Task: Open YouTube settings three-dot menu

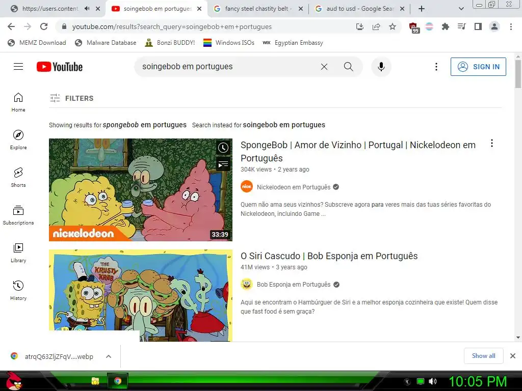Action: tap(436, 67)
